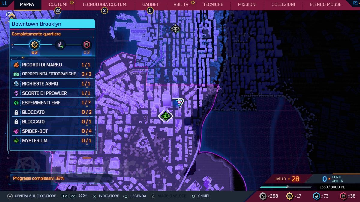Click the pink Spider-Bot list icon
Image resolution: width=360 pixels, height=202 pixels.
pyautogui.click(x=16, y=131)
